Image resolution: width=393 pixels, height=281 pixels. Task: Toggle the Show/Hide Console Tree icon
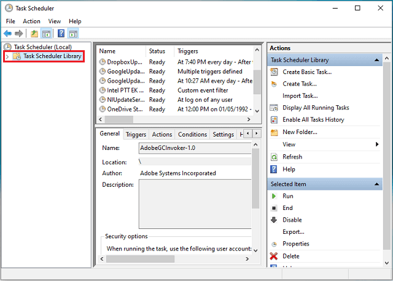pos(47,33)
